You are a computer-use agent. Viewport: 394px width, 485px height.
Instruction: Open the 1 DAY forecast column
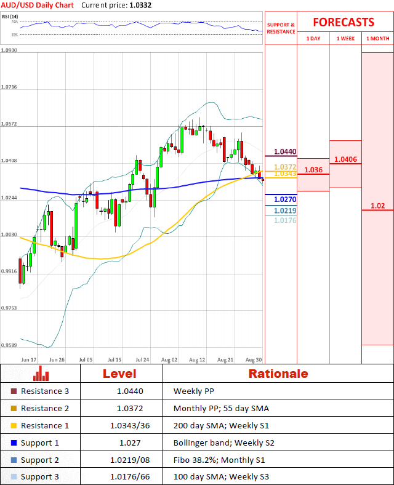313,39
